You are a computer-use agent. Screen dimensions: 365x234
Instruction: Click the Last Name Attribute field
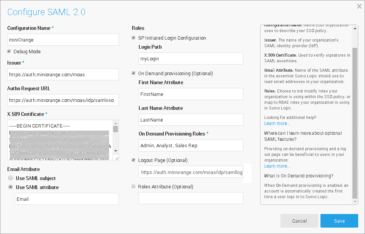(x=191, y=119)
